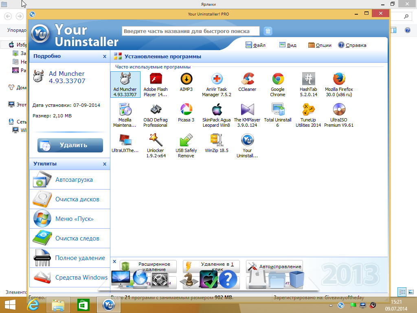Image resolution: width=417 pixels, height=313 pixels.
Task: Click the search box for quick program search
Action: pyautogui.click(x=191, y=31)
